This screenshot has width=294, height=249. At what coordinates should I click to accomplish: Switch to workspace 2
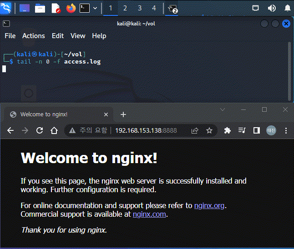[125, 8]
